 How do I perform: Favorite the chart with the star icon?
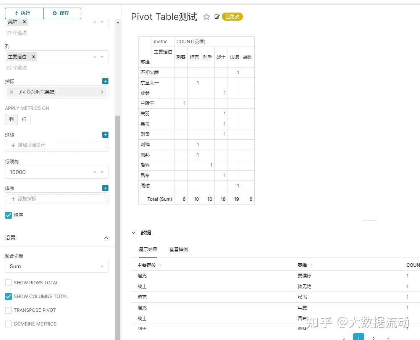point(206,16)
